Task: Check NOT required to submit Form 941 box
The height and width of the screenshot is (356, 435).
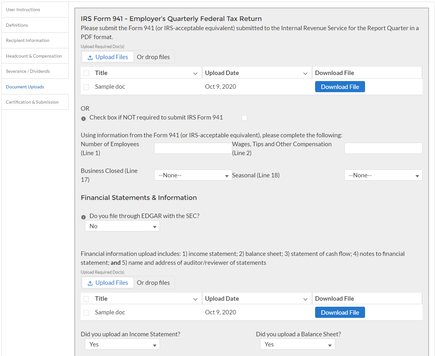Action: tap(244, 118)
